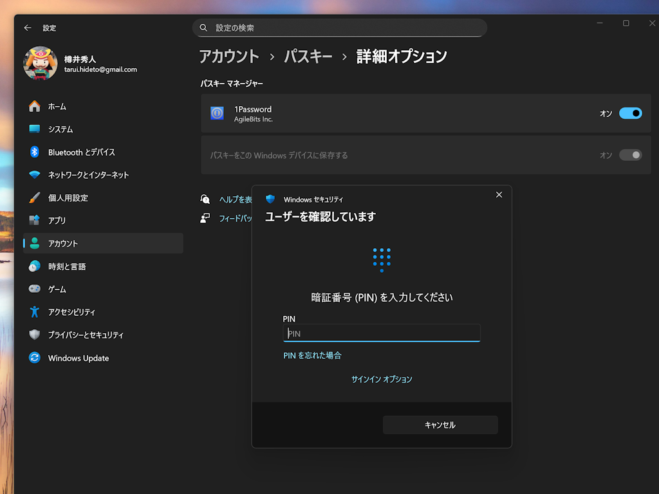Image resolution: width=659 pixels, height=494 pixels.
Task: Click the PIN を忘れた場合 link
Action: (312, 354)
